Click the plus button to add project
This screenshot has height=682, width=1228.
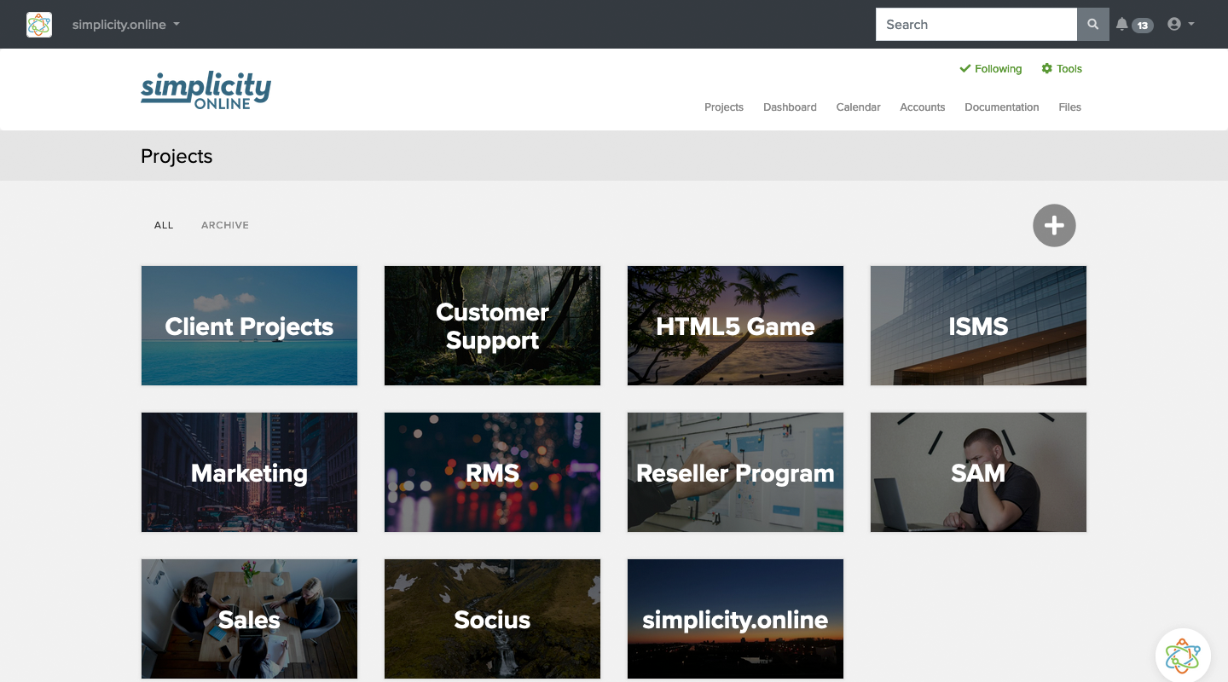[1054, 225]
